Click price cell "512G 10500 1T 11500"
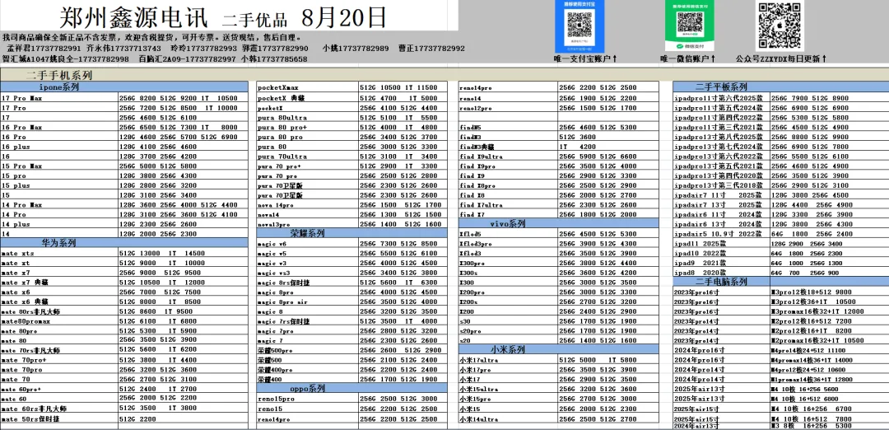Image resolution: width=889 pixels, height=430 pixels. click(x=403, y=88)
